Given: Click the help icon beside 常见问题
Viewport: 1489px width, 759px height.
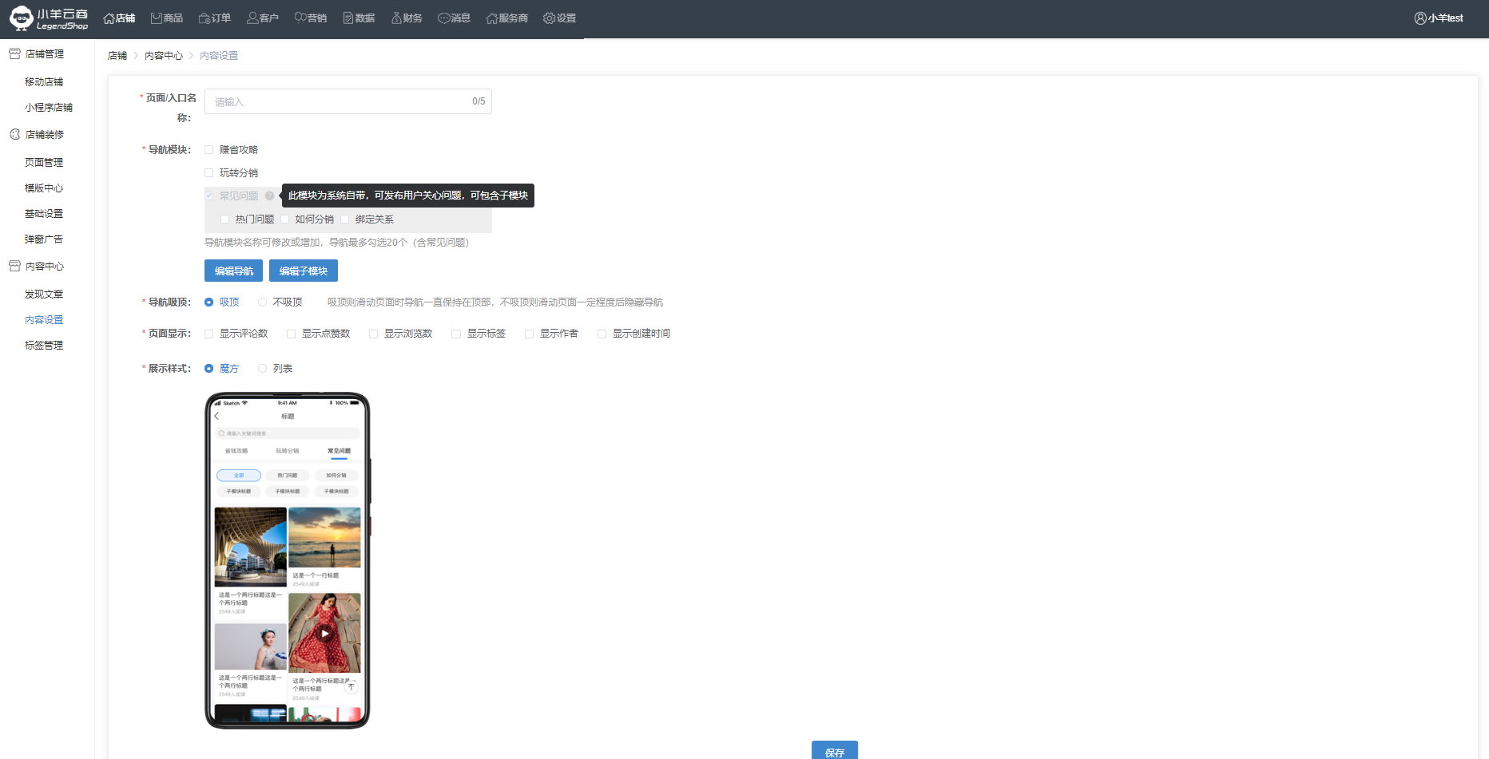Looking at the screenshot, I should pos(270,196).
